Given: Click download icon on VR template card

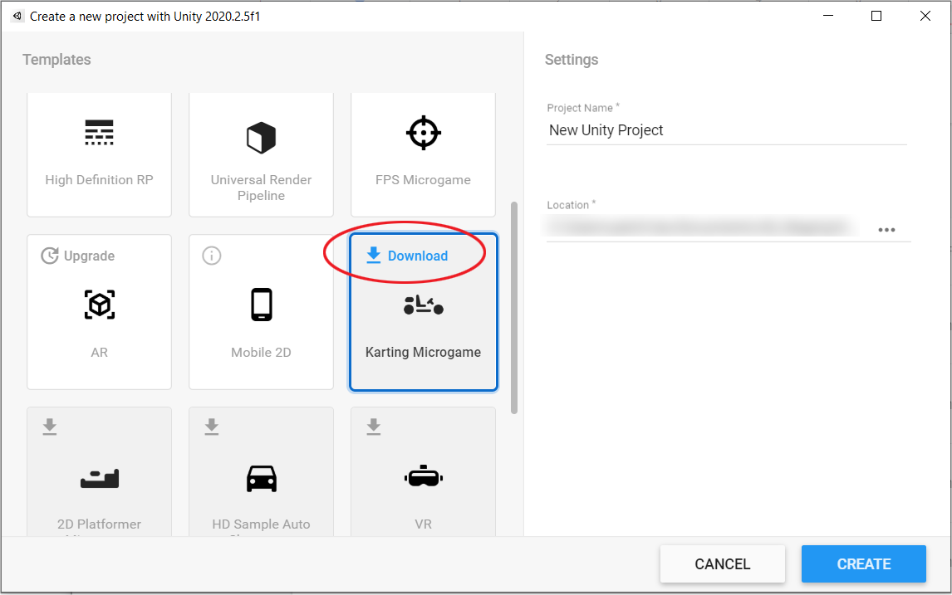Looking at the screenshot, I should click(x=374, y=427).
